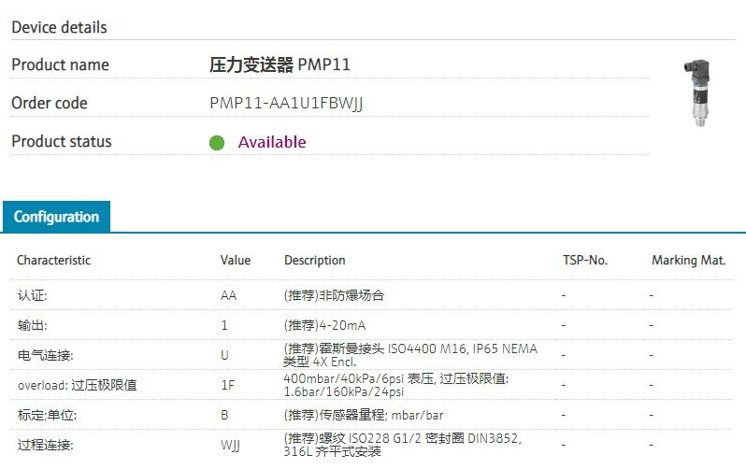Select order code PMP11-AA1U1FBWJJ text
This screenshot has width=746, height=469.
[x=286, y=103]
